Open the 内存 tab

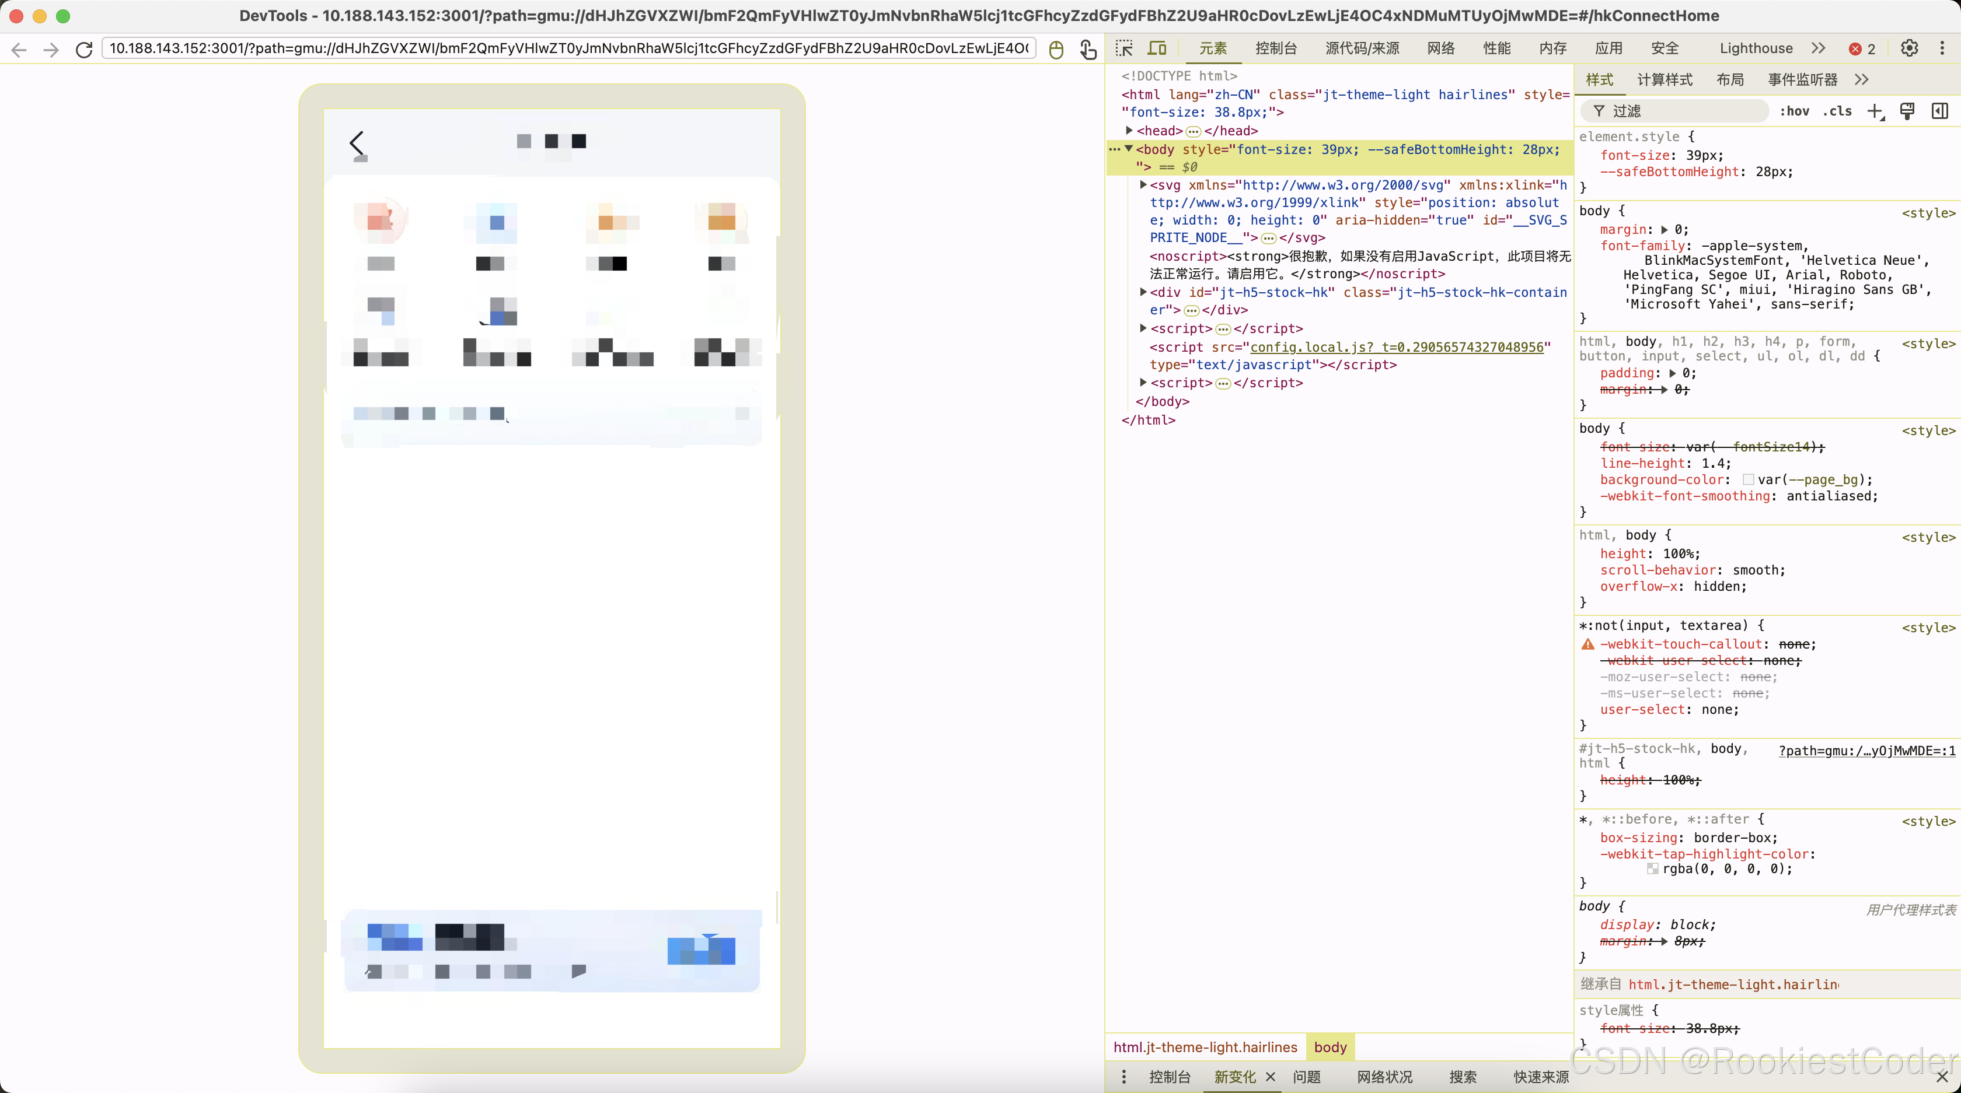click(1552, 48)
